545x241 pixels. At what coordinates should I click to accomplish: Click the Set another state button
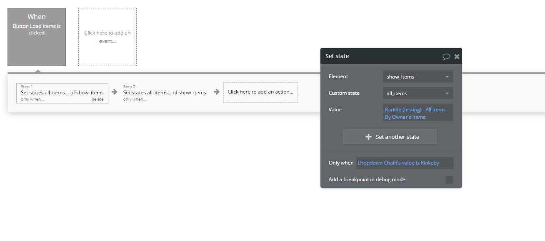(x=390, y=137)
